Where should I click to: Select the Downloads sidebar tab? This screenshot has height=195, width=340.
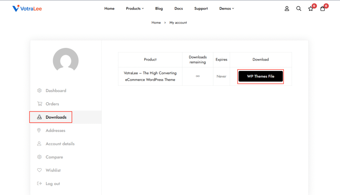click(65, 117)
